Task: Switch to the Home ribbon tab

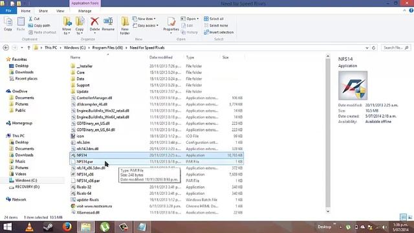Action: click(x=26, y=11)
